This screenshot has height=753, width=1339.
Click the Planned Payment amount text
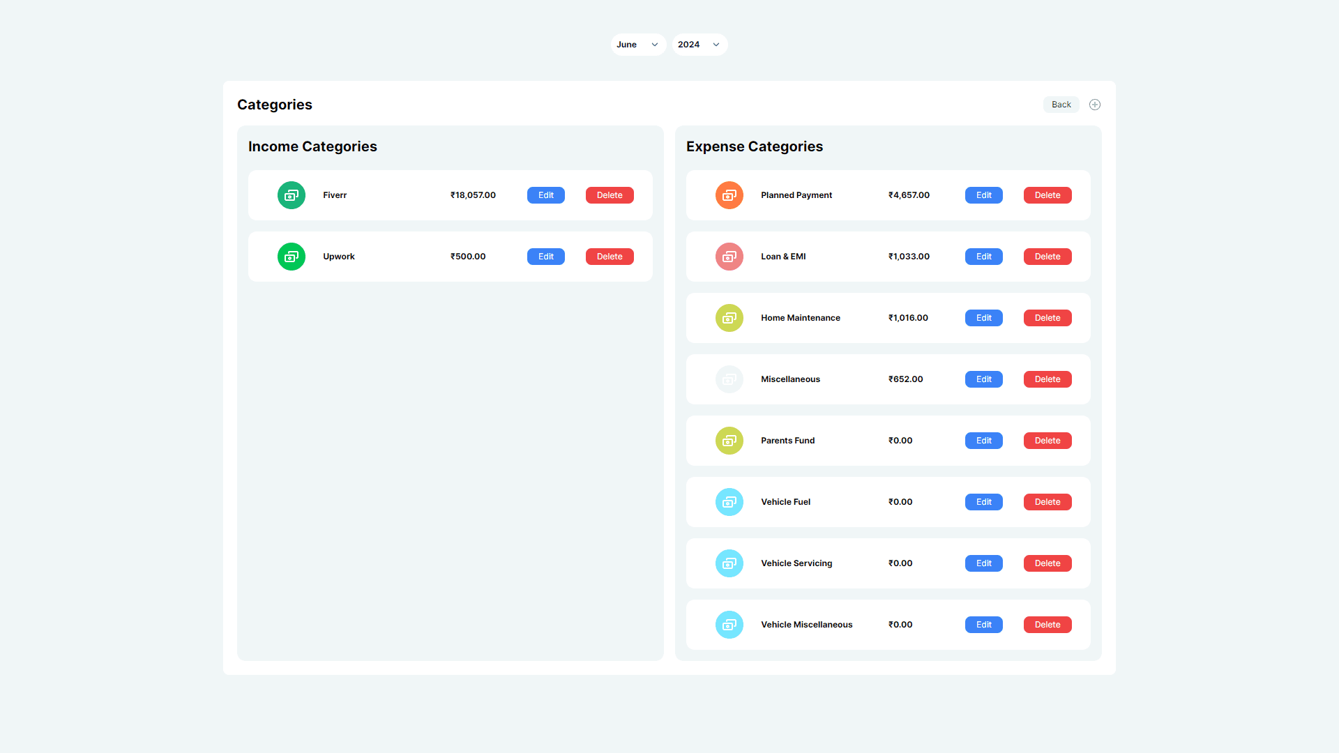909,195
